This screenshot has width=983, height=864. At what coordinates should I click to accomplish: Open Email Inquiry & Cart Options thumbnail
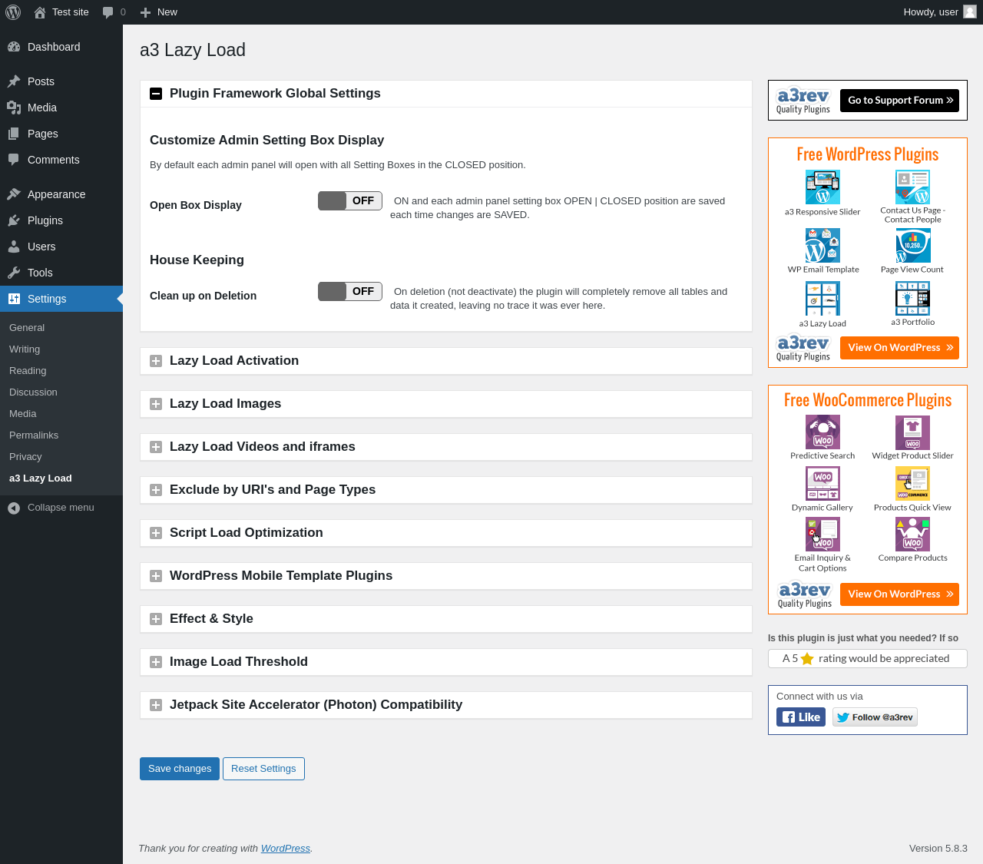(x=822, y=535)
